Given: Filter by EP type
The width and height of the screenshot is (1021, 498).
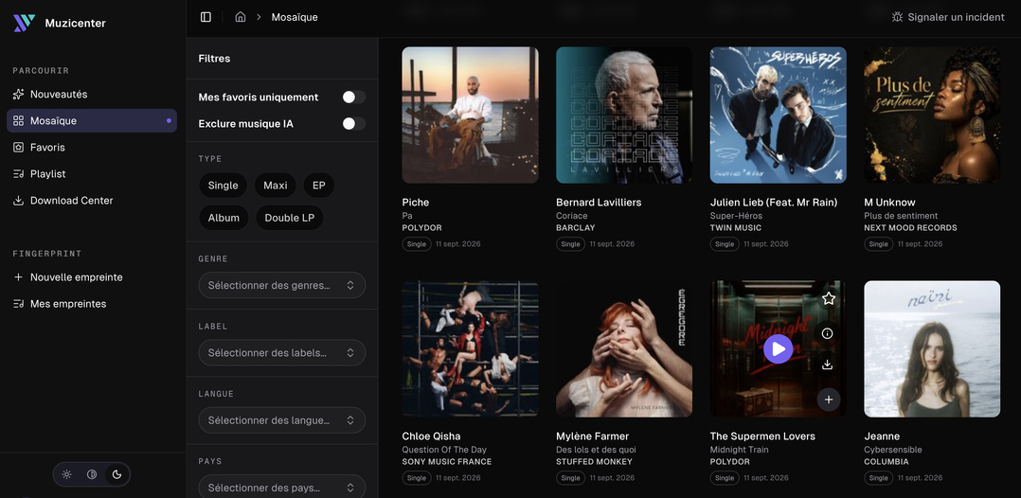Looking at the screenshot, I should tap(318, 186).
